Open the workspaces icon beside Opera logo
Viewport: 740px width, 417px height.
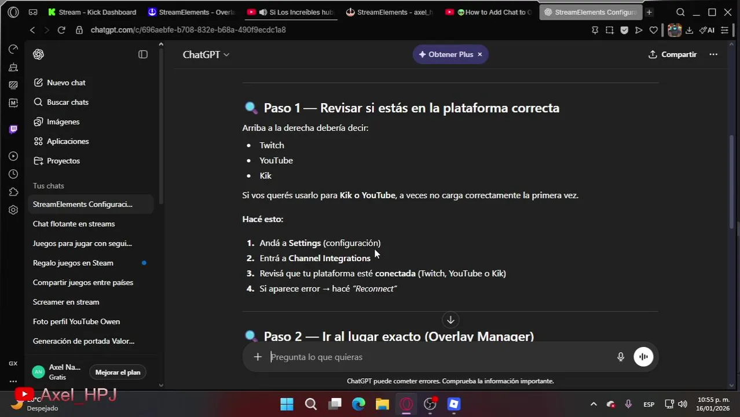tap(33, 12)
